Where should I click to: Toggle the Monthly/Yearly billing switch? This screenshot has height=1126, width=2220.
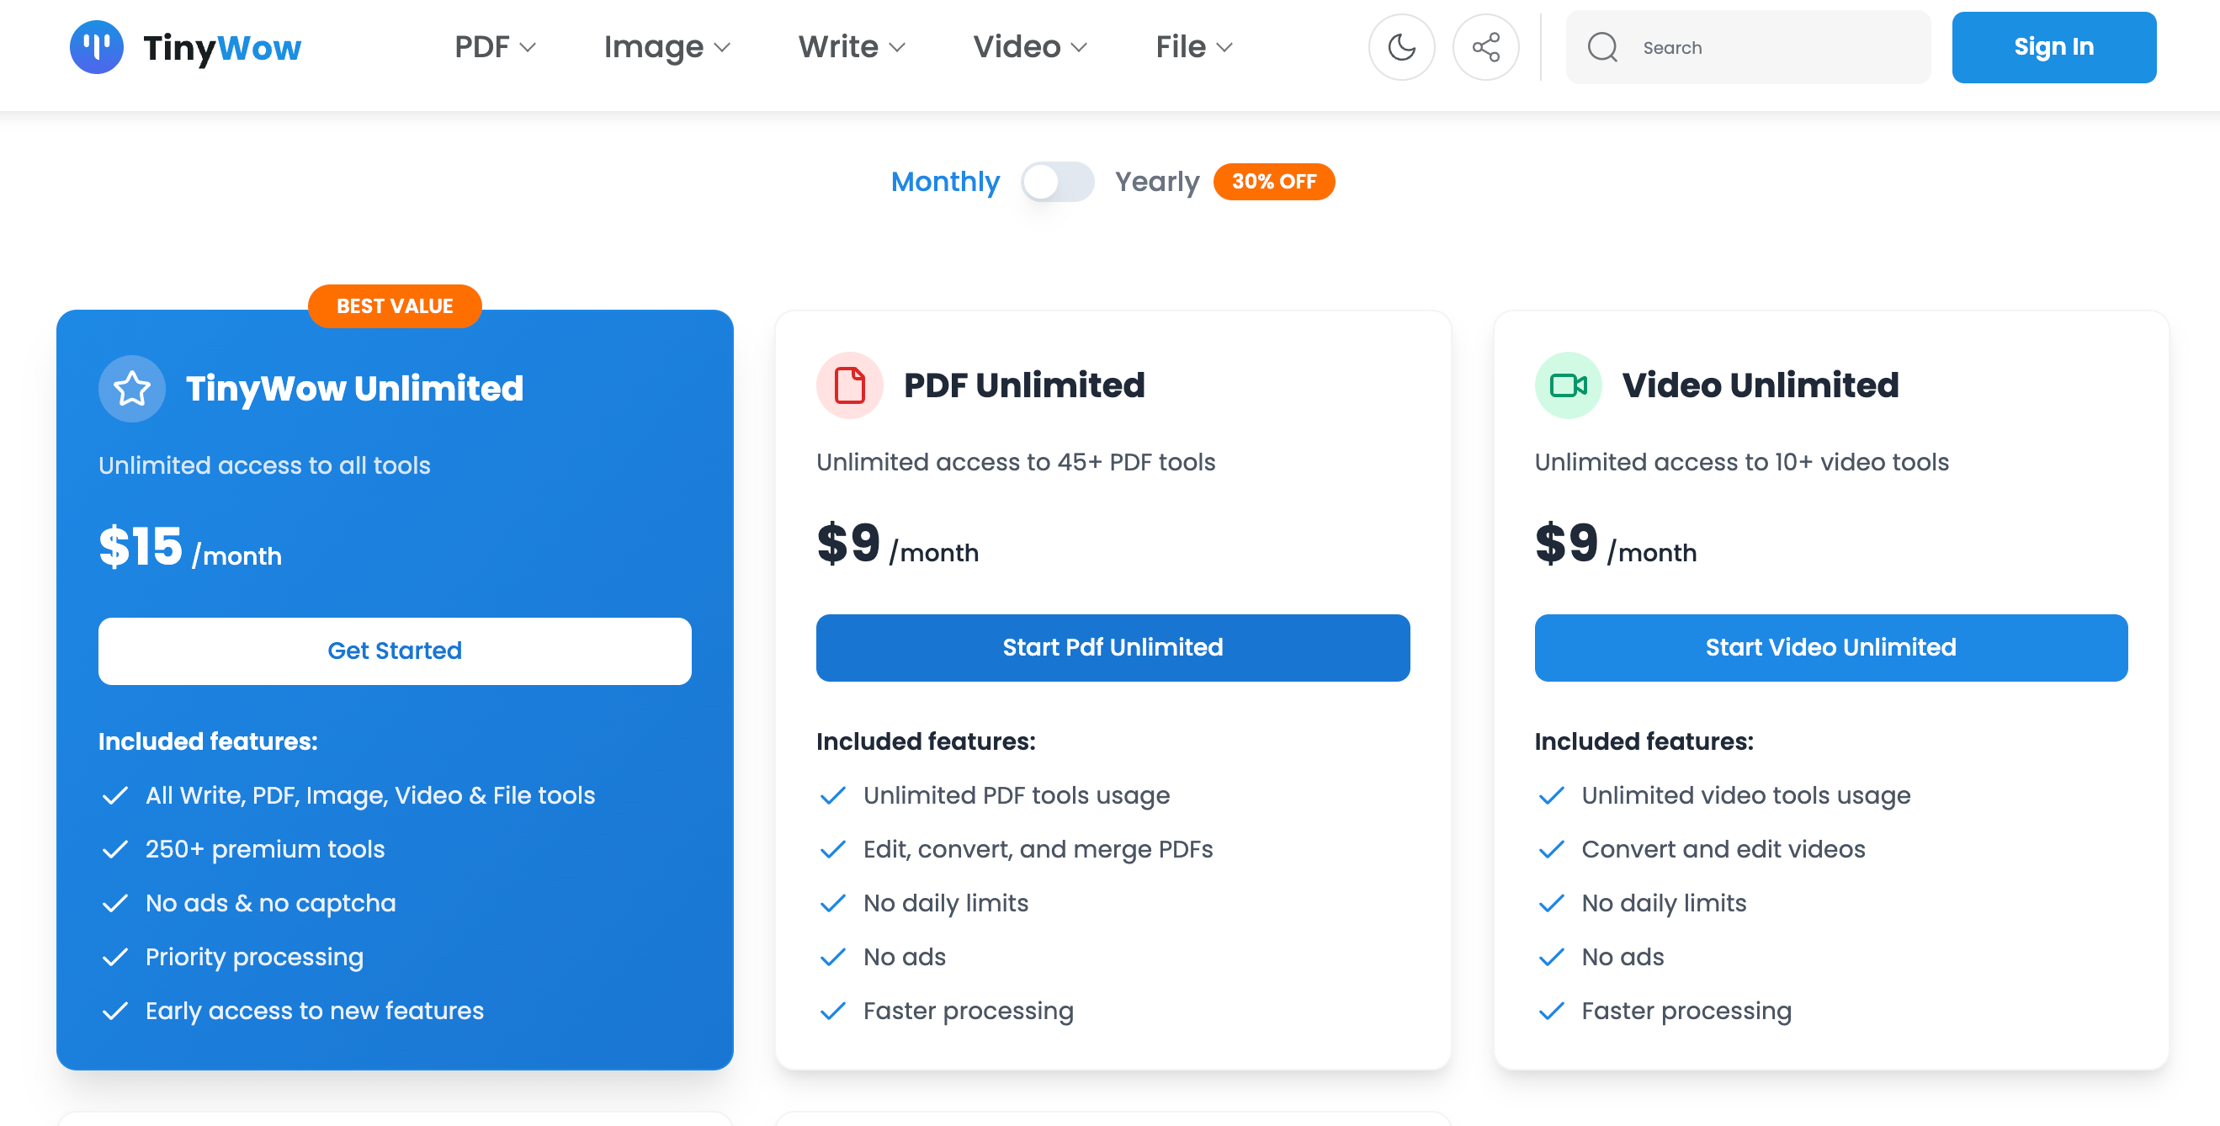click(x=1058, y=182)
